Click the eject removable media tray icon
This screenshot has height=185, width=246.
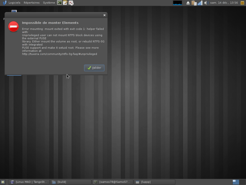point(188,3)
